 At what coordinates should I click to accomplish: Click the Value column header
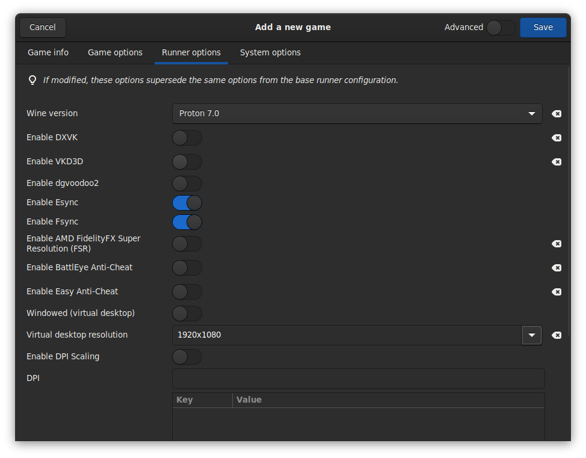249,400
